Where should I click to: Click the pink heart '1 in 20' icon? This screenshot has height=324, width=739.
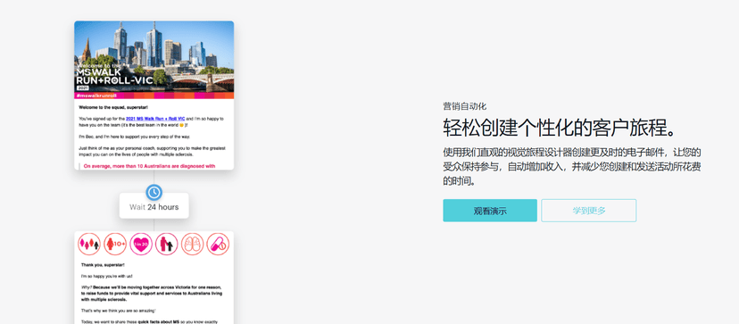pyautogui.click(x=141, y=245)
